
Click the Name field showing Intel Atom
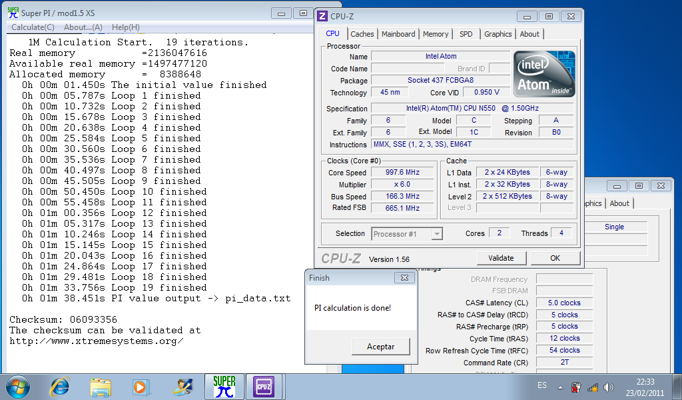(x=440, y=56)
